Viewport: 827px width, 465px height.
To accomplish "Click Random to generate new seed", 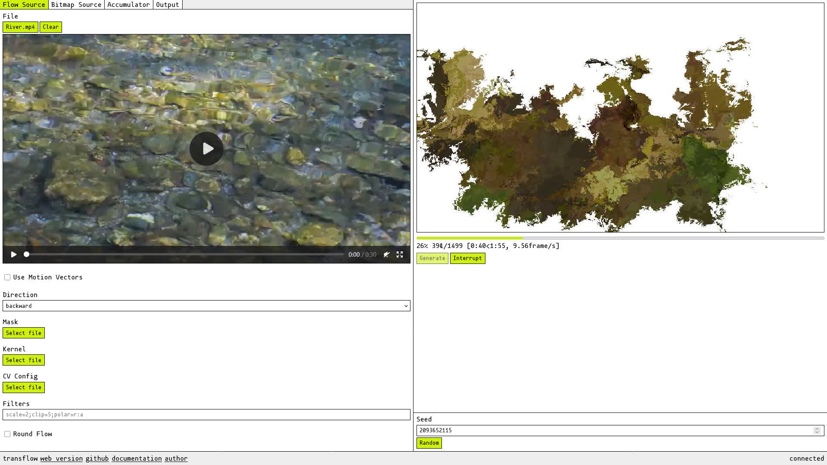I will click(429, 443).
